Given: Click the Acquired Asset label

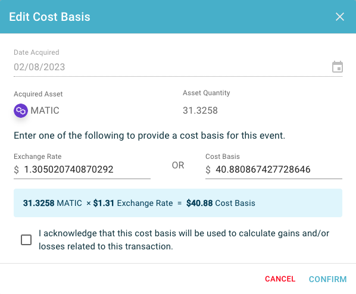Looking at the screenshot, I should point(38,94).
